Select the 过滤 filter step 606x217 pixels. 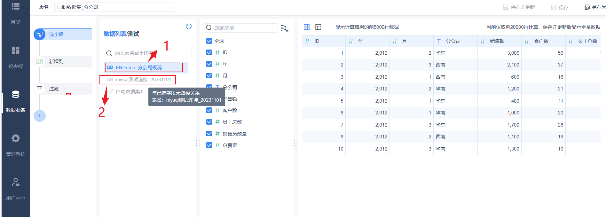tap(54, 89)
